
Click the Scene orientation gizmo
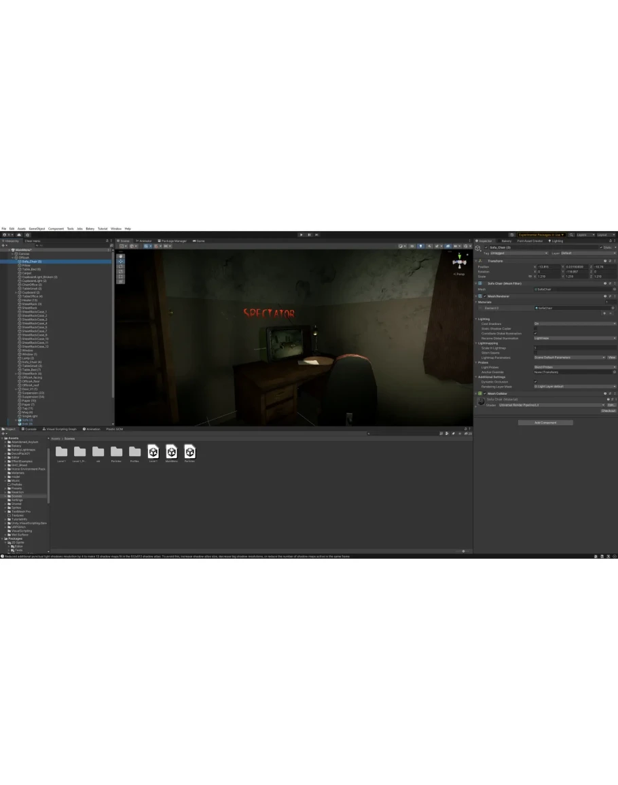460,262
